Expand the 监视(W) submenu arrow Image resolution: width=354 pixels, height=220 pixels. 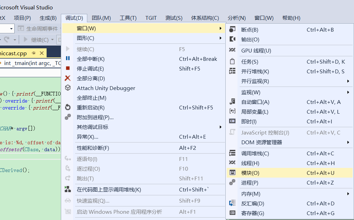click(348, 92)
